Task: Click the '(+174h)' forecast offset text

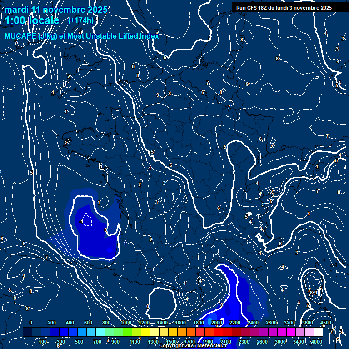Action: point(81,20)
